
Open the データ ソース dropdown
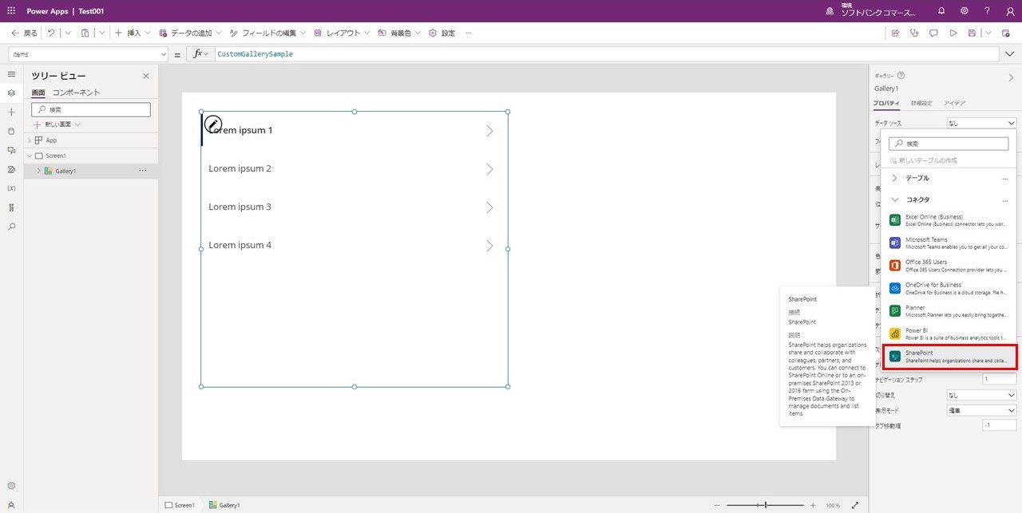point(981,123)
